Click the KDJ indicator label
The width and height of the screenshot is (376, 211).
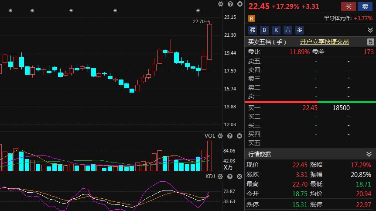[210, 176]
